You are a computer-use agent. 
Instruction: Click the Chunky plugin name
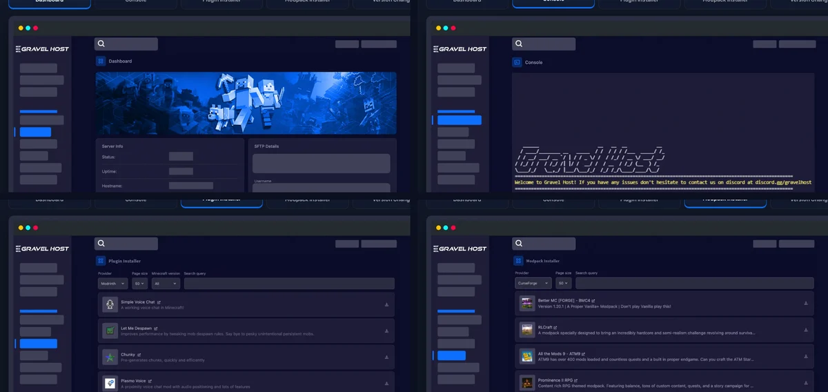tap(128, 354)
